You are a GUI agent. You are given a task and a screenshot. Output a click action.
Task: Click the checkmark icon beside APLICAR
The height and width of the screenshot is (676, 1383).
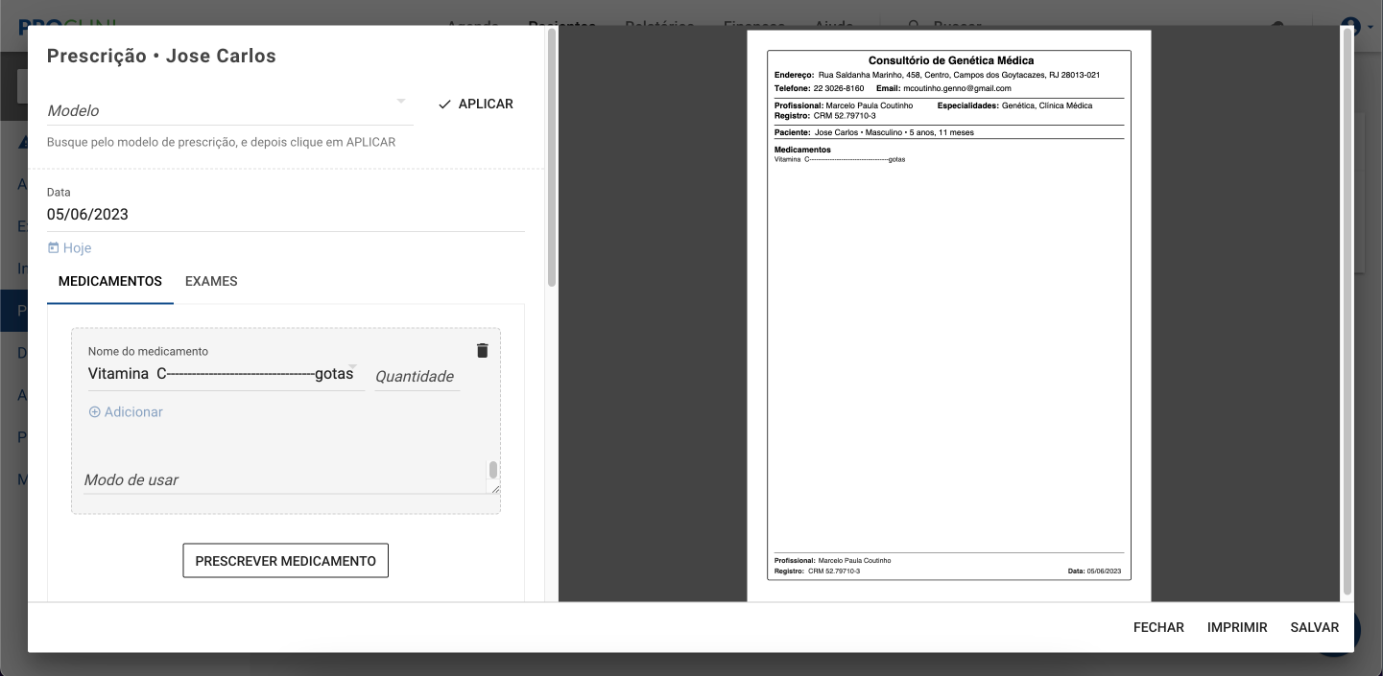[443, 105]
